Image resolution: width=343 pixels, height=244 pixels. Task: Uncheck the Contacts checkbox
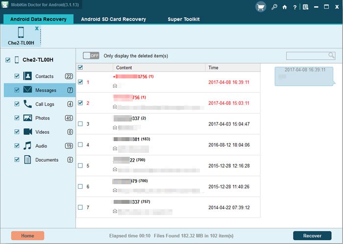pos(17,76)
